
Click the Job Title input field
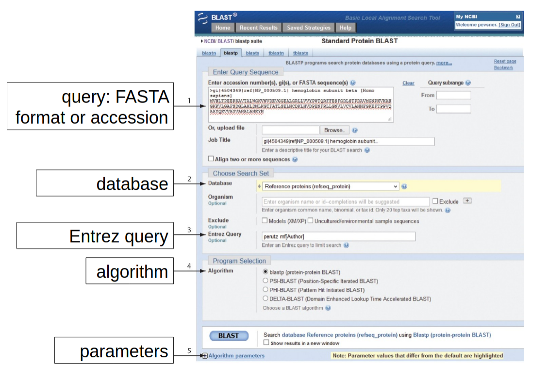[348, 141]
